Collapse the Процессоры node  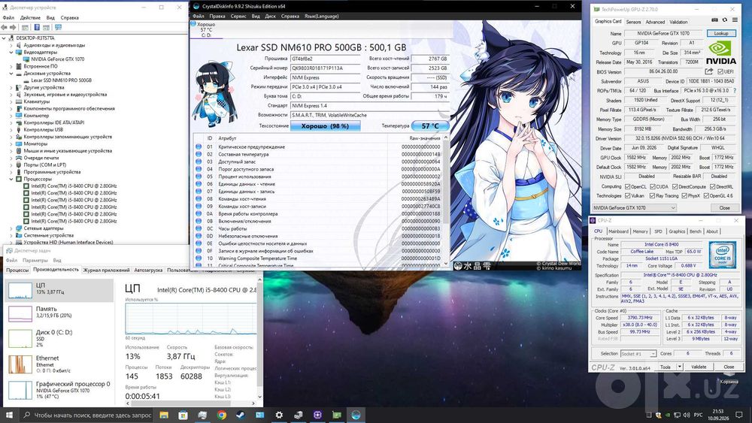(x=11, y=179)
